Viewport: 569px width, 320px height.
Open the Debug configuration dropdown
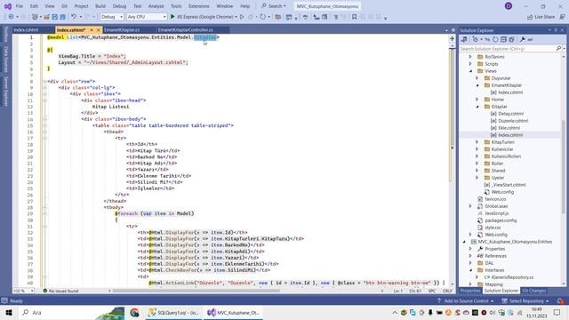pyautogui.click(x=112, y=17)
